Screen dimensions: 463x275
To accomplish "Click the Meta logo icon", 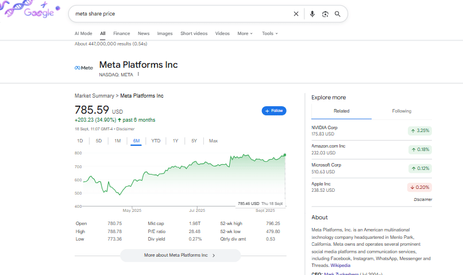I will coord(83,68).
